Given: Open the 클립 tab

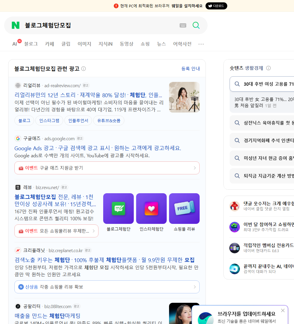Looking at the screenshot, I should (x=66, y=44).
